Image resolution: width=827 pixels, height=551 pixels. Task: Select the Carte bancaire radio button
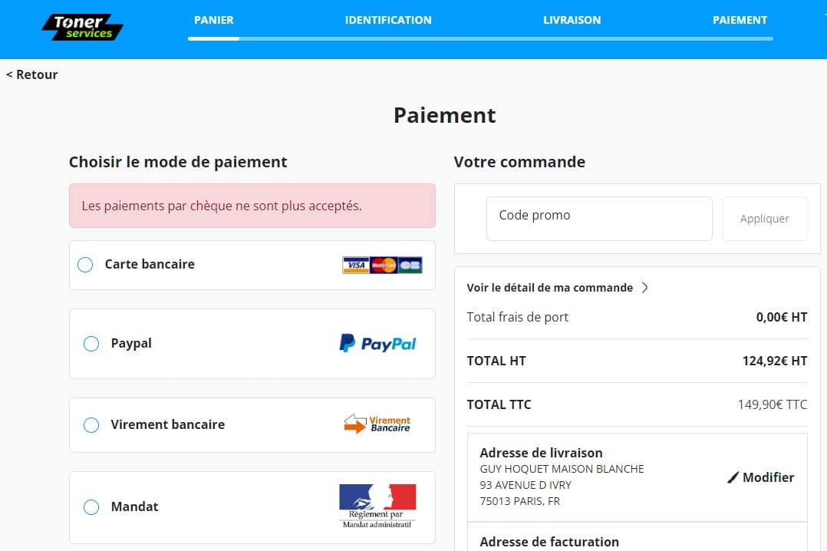[x=85, y=265]
